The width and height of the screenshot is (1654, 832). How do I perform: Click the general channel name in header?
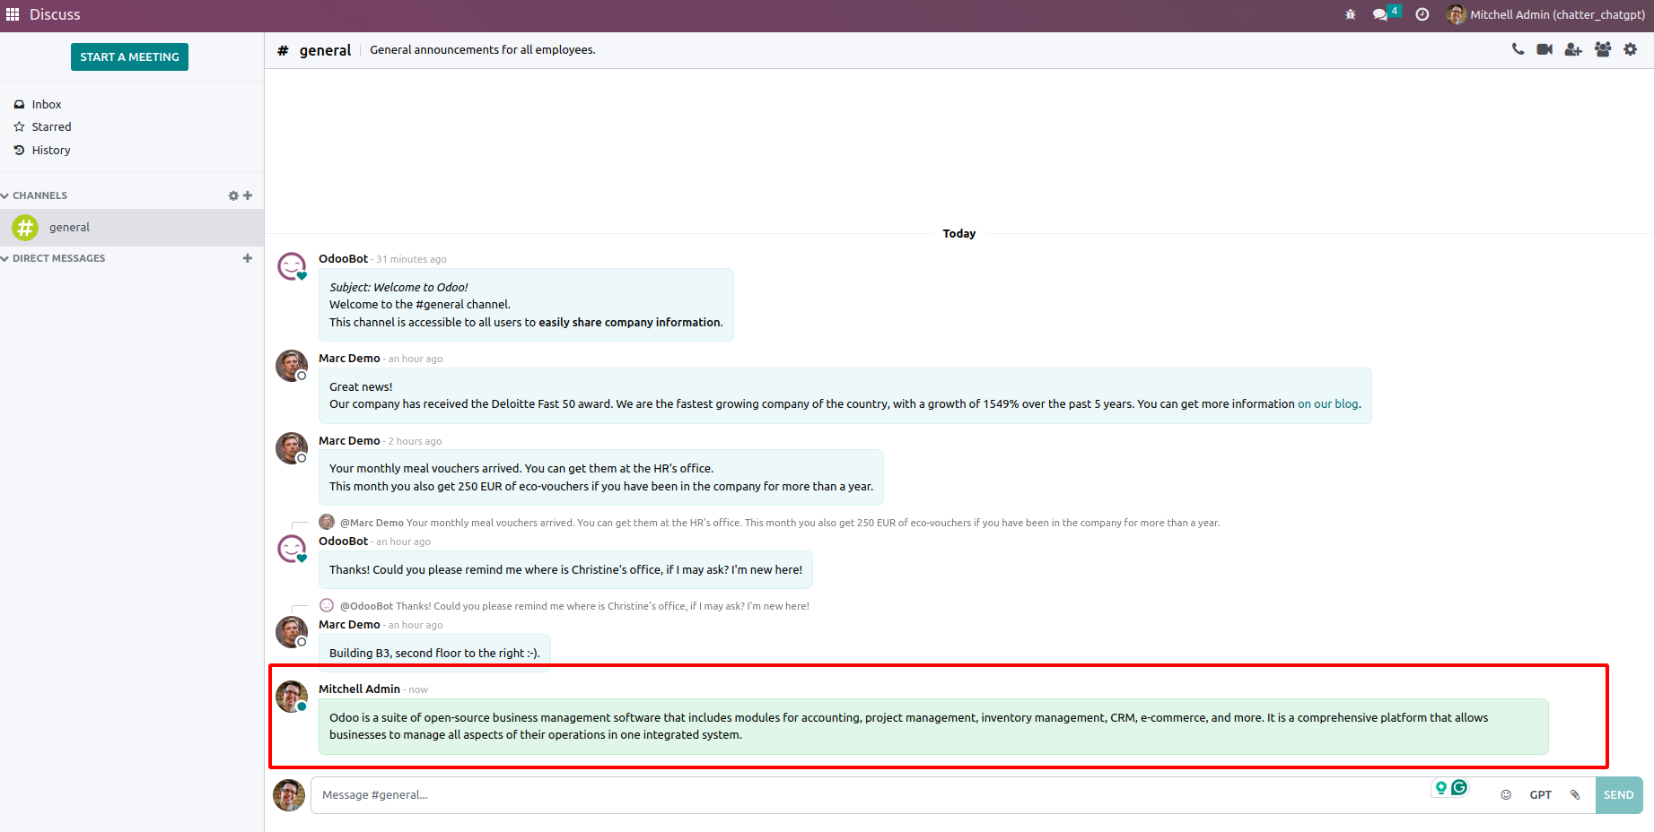point(325,50)
